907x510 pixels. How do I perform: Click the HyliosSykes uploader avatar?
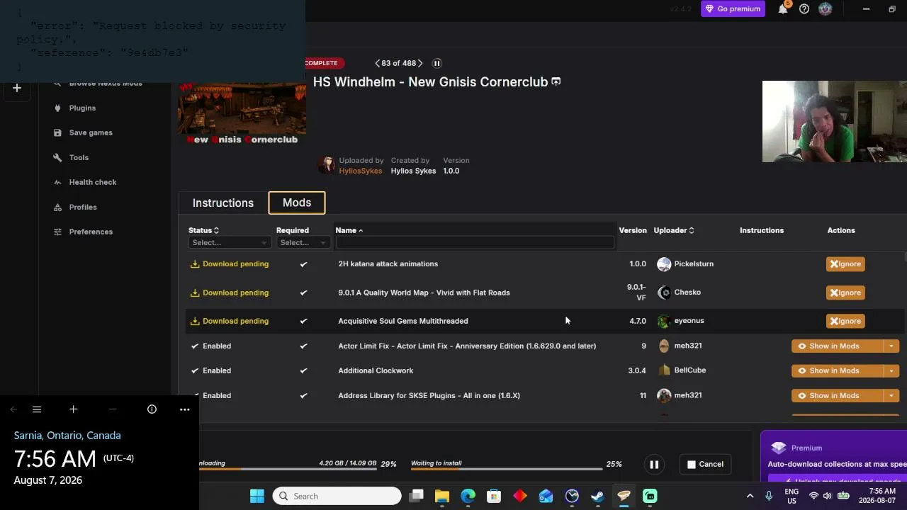(327, 165)
